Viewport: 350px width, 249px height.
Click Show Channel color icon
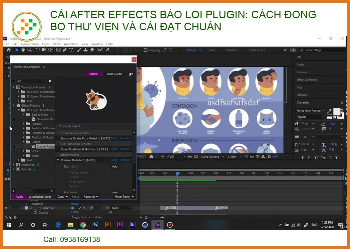(x=162, y=157)
